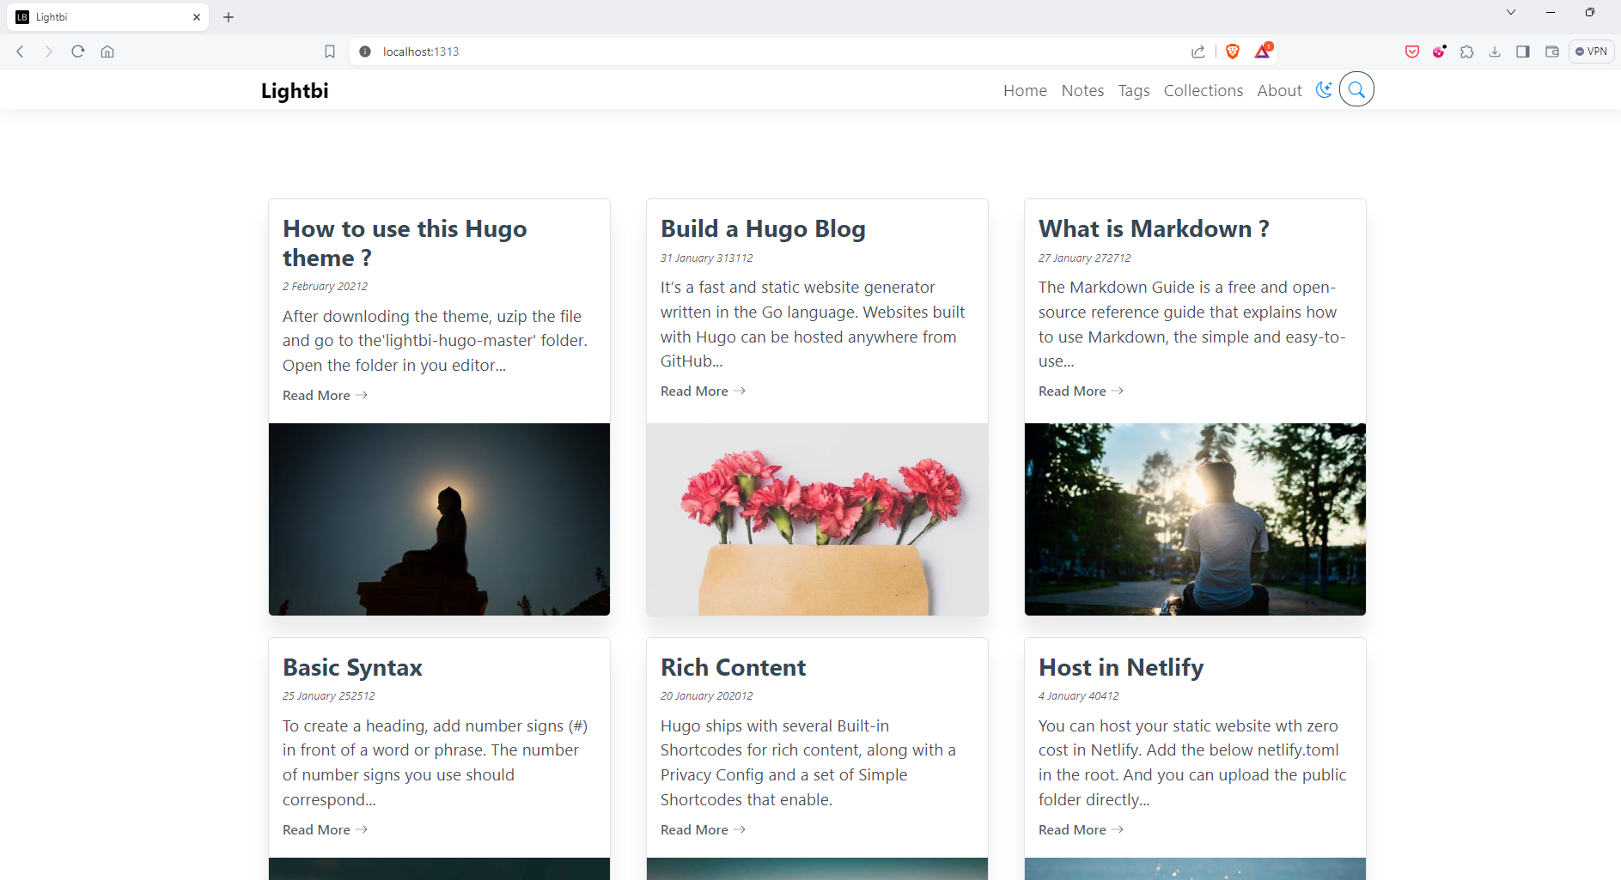Open the Collections menu item
The width and height of the screenshot is (1621, 880).
[x=1203, y=90]
